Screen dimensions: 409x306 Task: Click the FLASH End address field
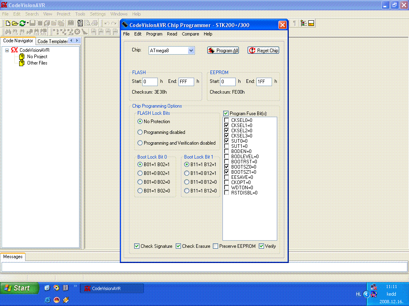coord(186,82)
